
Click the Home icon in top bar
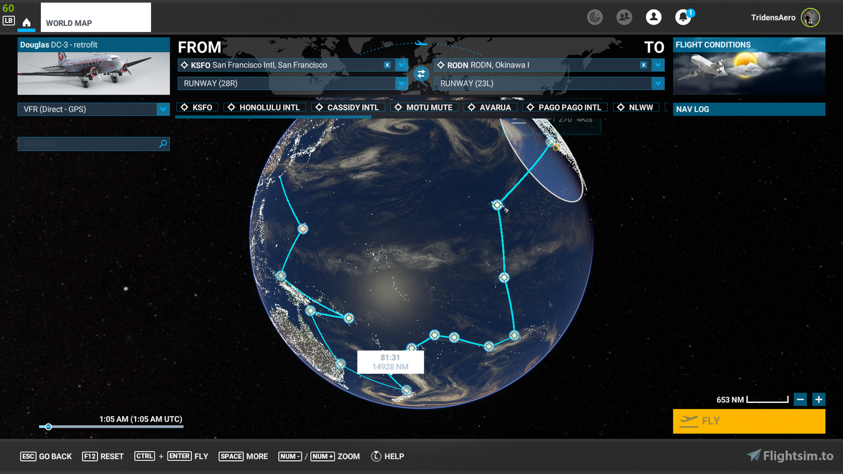[x=26, y=22]
